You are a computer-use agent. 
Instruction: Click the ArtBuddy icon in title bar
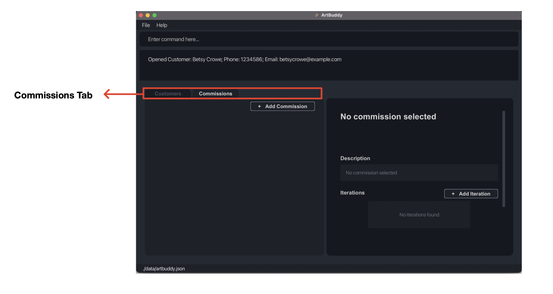coord(317,15)
